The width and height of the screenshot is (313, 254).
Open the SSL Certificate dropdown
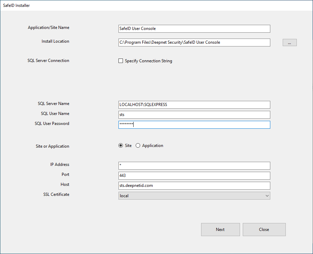click(x=194, y=196)
